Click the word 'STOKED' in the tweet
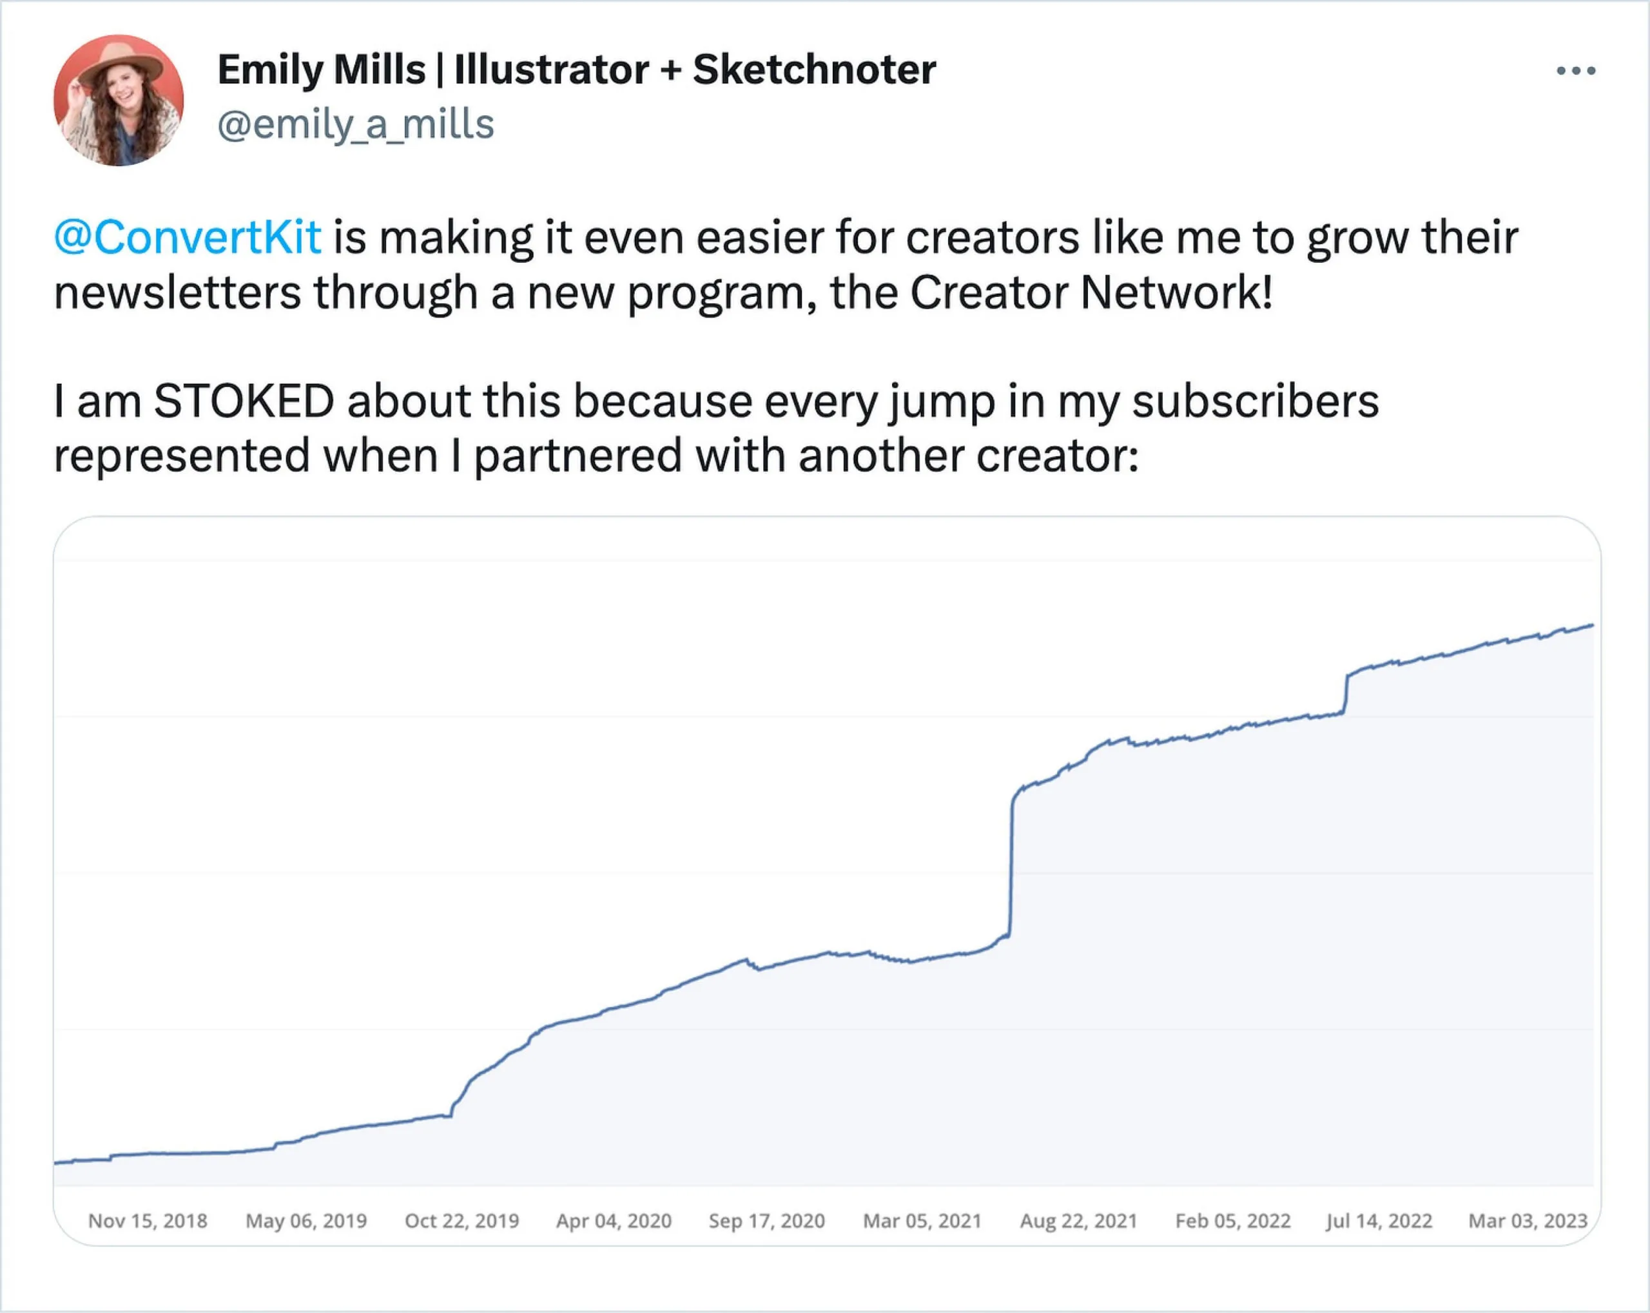The width and height of the screenshot is (1650, 1313). point(244,401)
